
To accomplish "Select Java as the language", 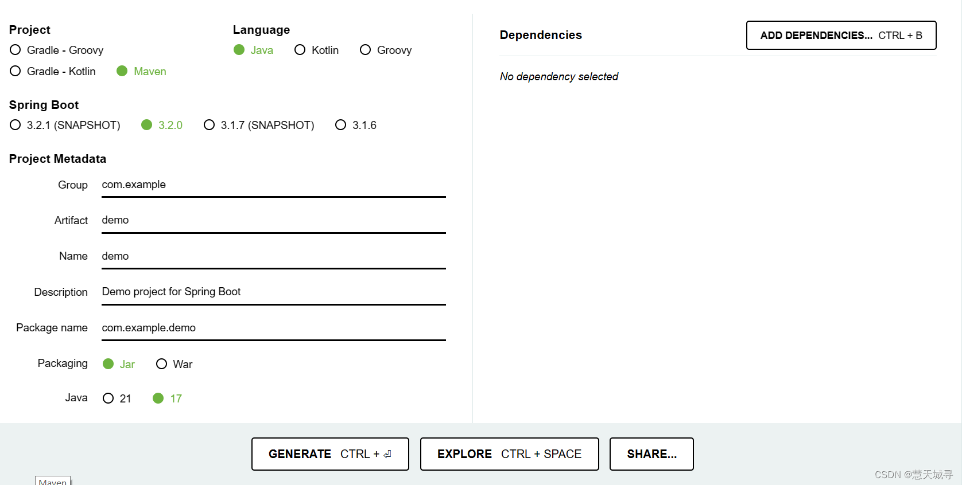I will tap(253, 50).
